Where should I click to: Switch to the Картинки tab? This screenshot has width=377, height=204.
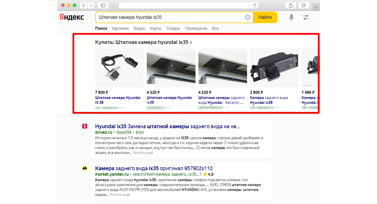[120, 28]
